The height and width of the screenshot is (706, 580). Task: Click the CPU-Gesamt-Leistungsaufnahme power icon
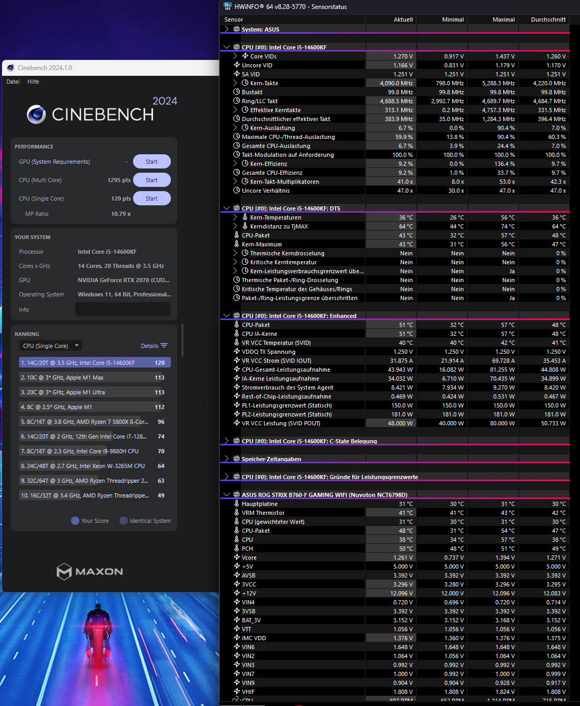click(237, 370)
